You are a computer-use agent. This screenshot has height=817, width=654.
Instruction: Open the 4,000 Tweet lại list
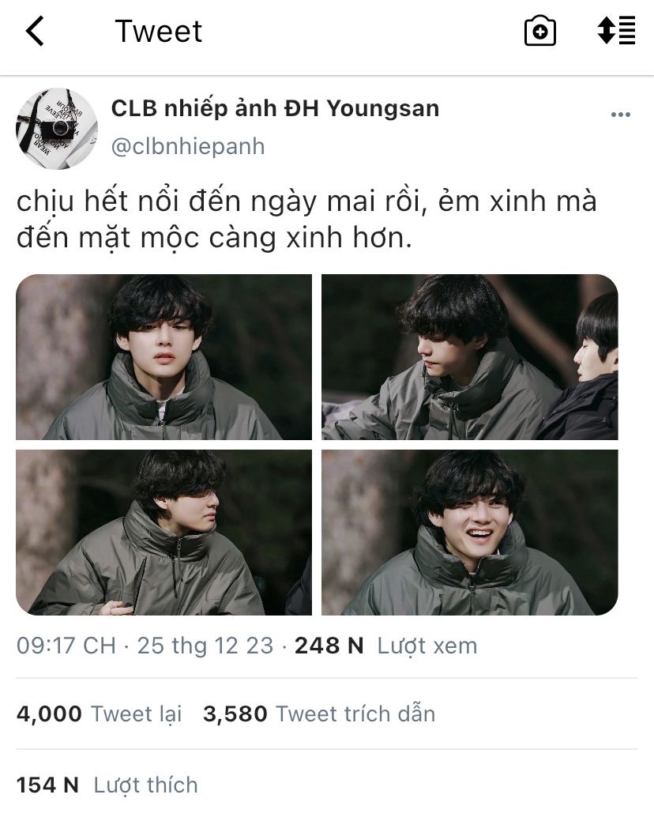click(x=100, y=713)
